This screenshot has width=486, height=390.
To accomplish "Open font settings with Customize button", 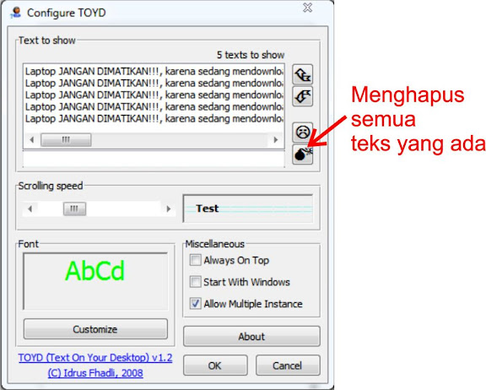I will tap(95, 329).
